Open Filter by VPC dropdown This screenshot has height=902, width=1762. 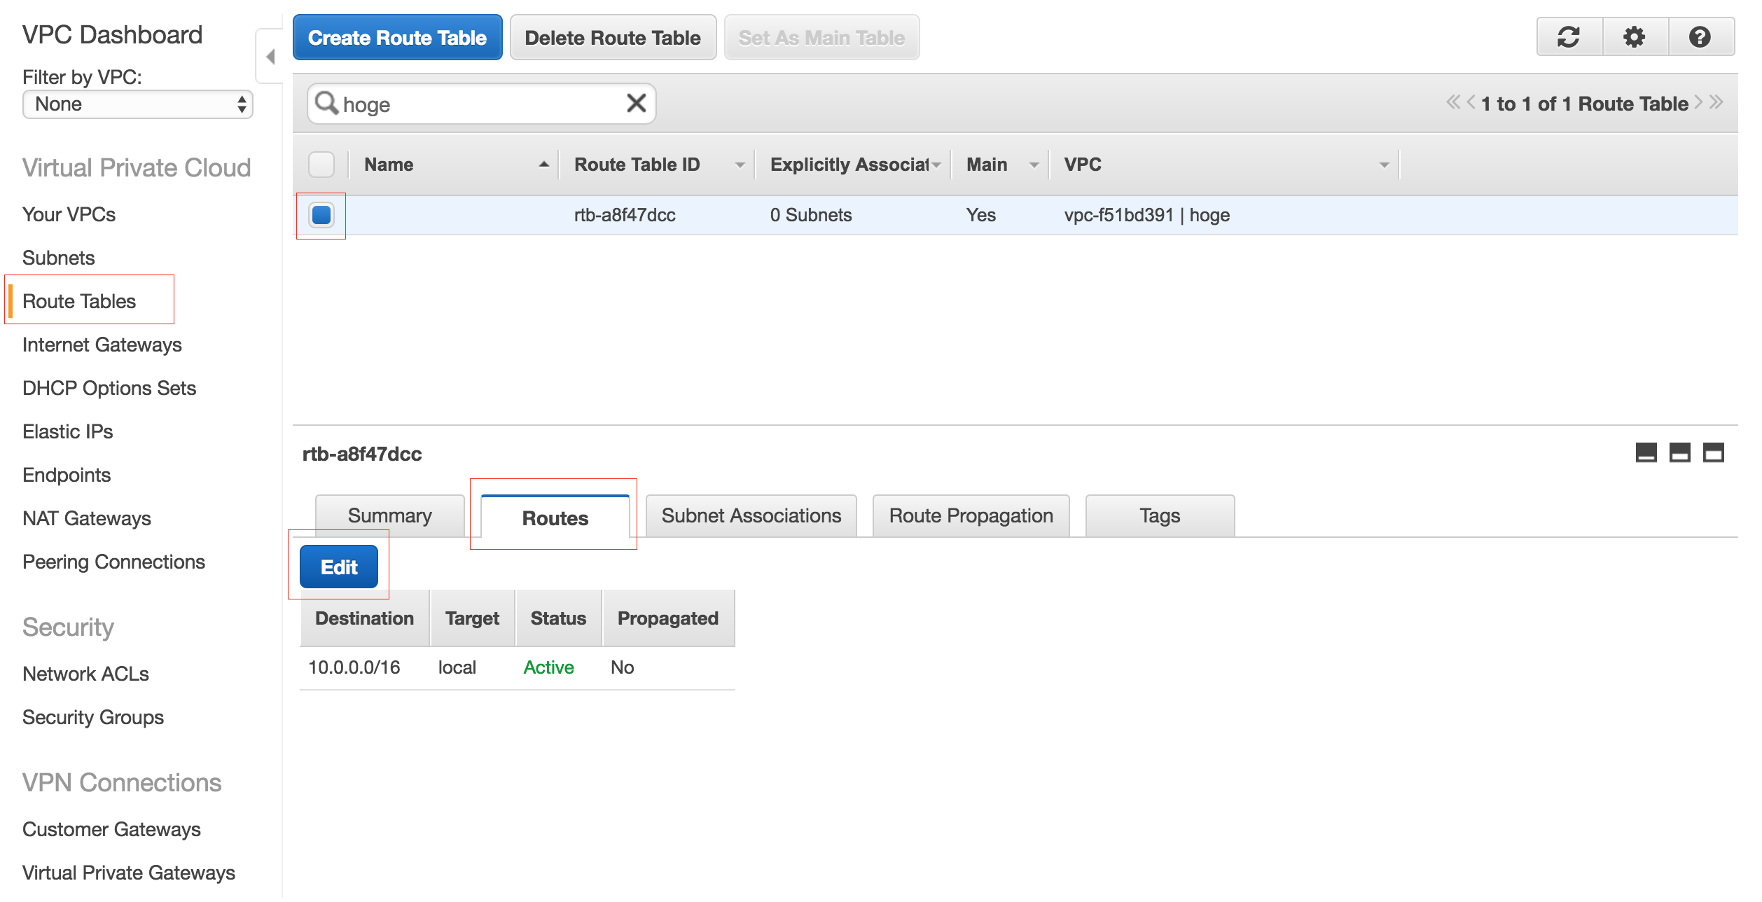point(138,104)
